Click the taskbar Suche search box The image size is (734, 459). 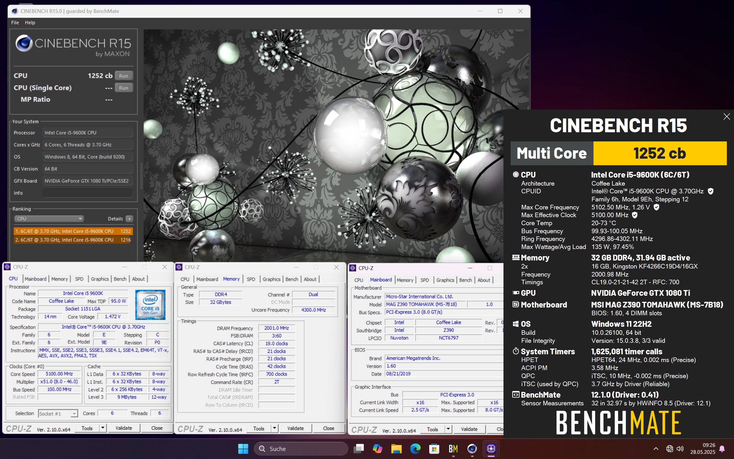(x=300, y=449)
